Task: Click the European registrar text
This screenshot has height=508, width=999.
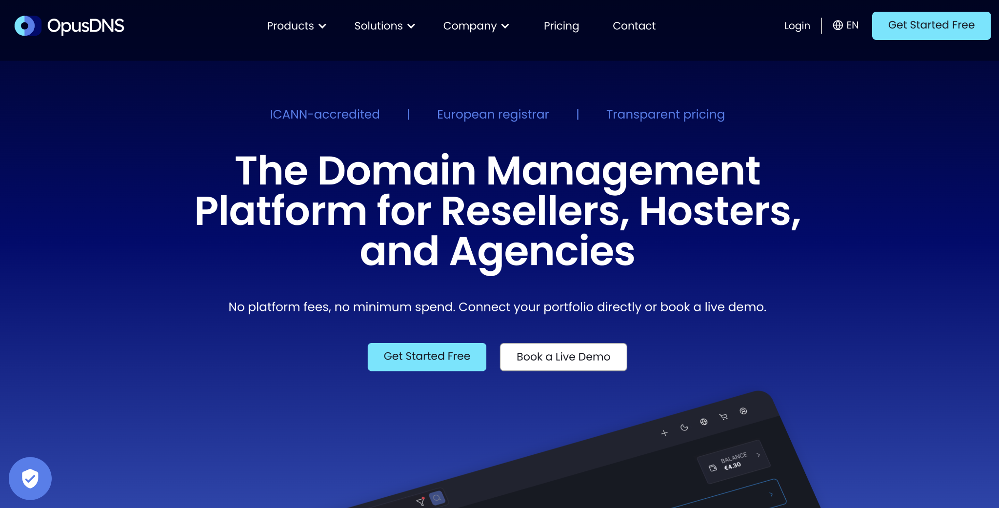Action: point(493,114)
